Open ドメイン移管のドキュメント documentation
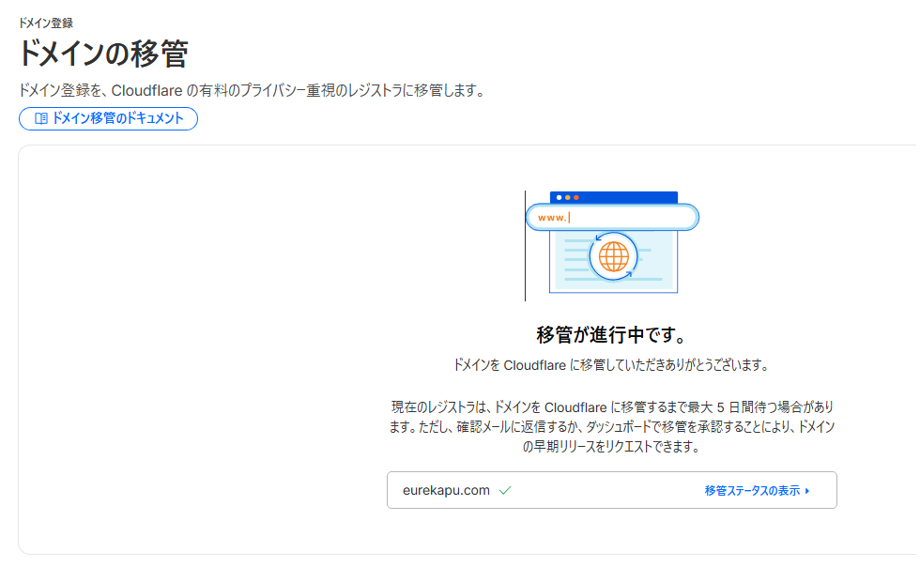Image resolution: width=920 pixels, height=567 pixels. (x=108, y=118)
